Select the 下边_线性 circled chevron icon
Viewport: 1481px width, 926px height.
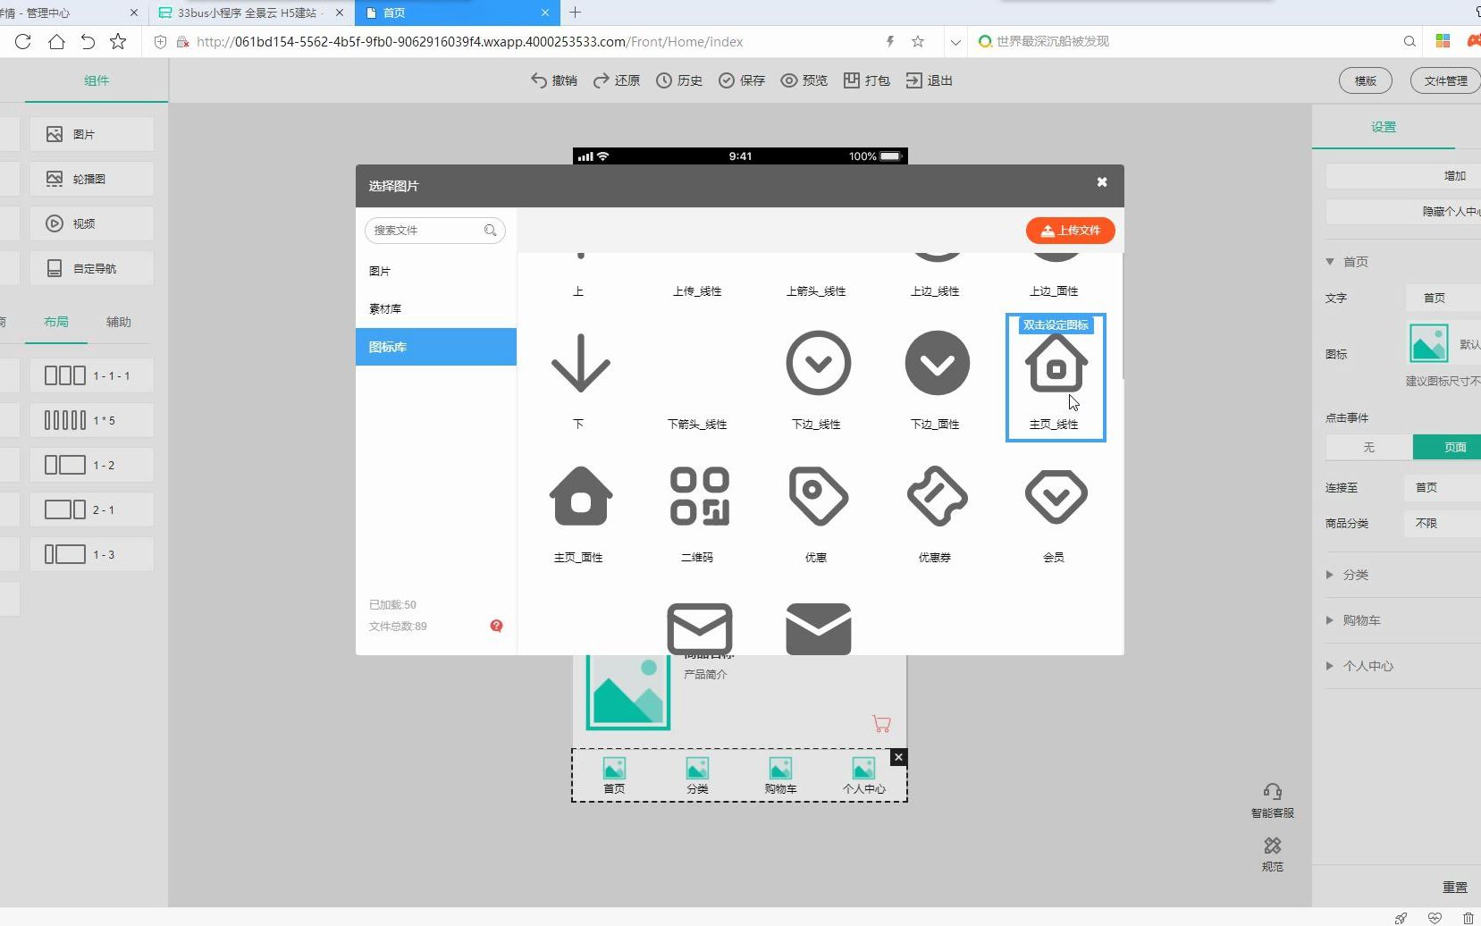pyautogui.click(x=819, y=364)
